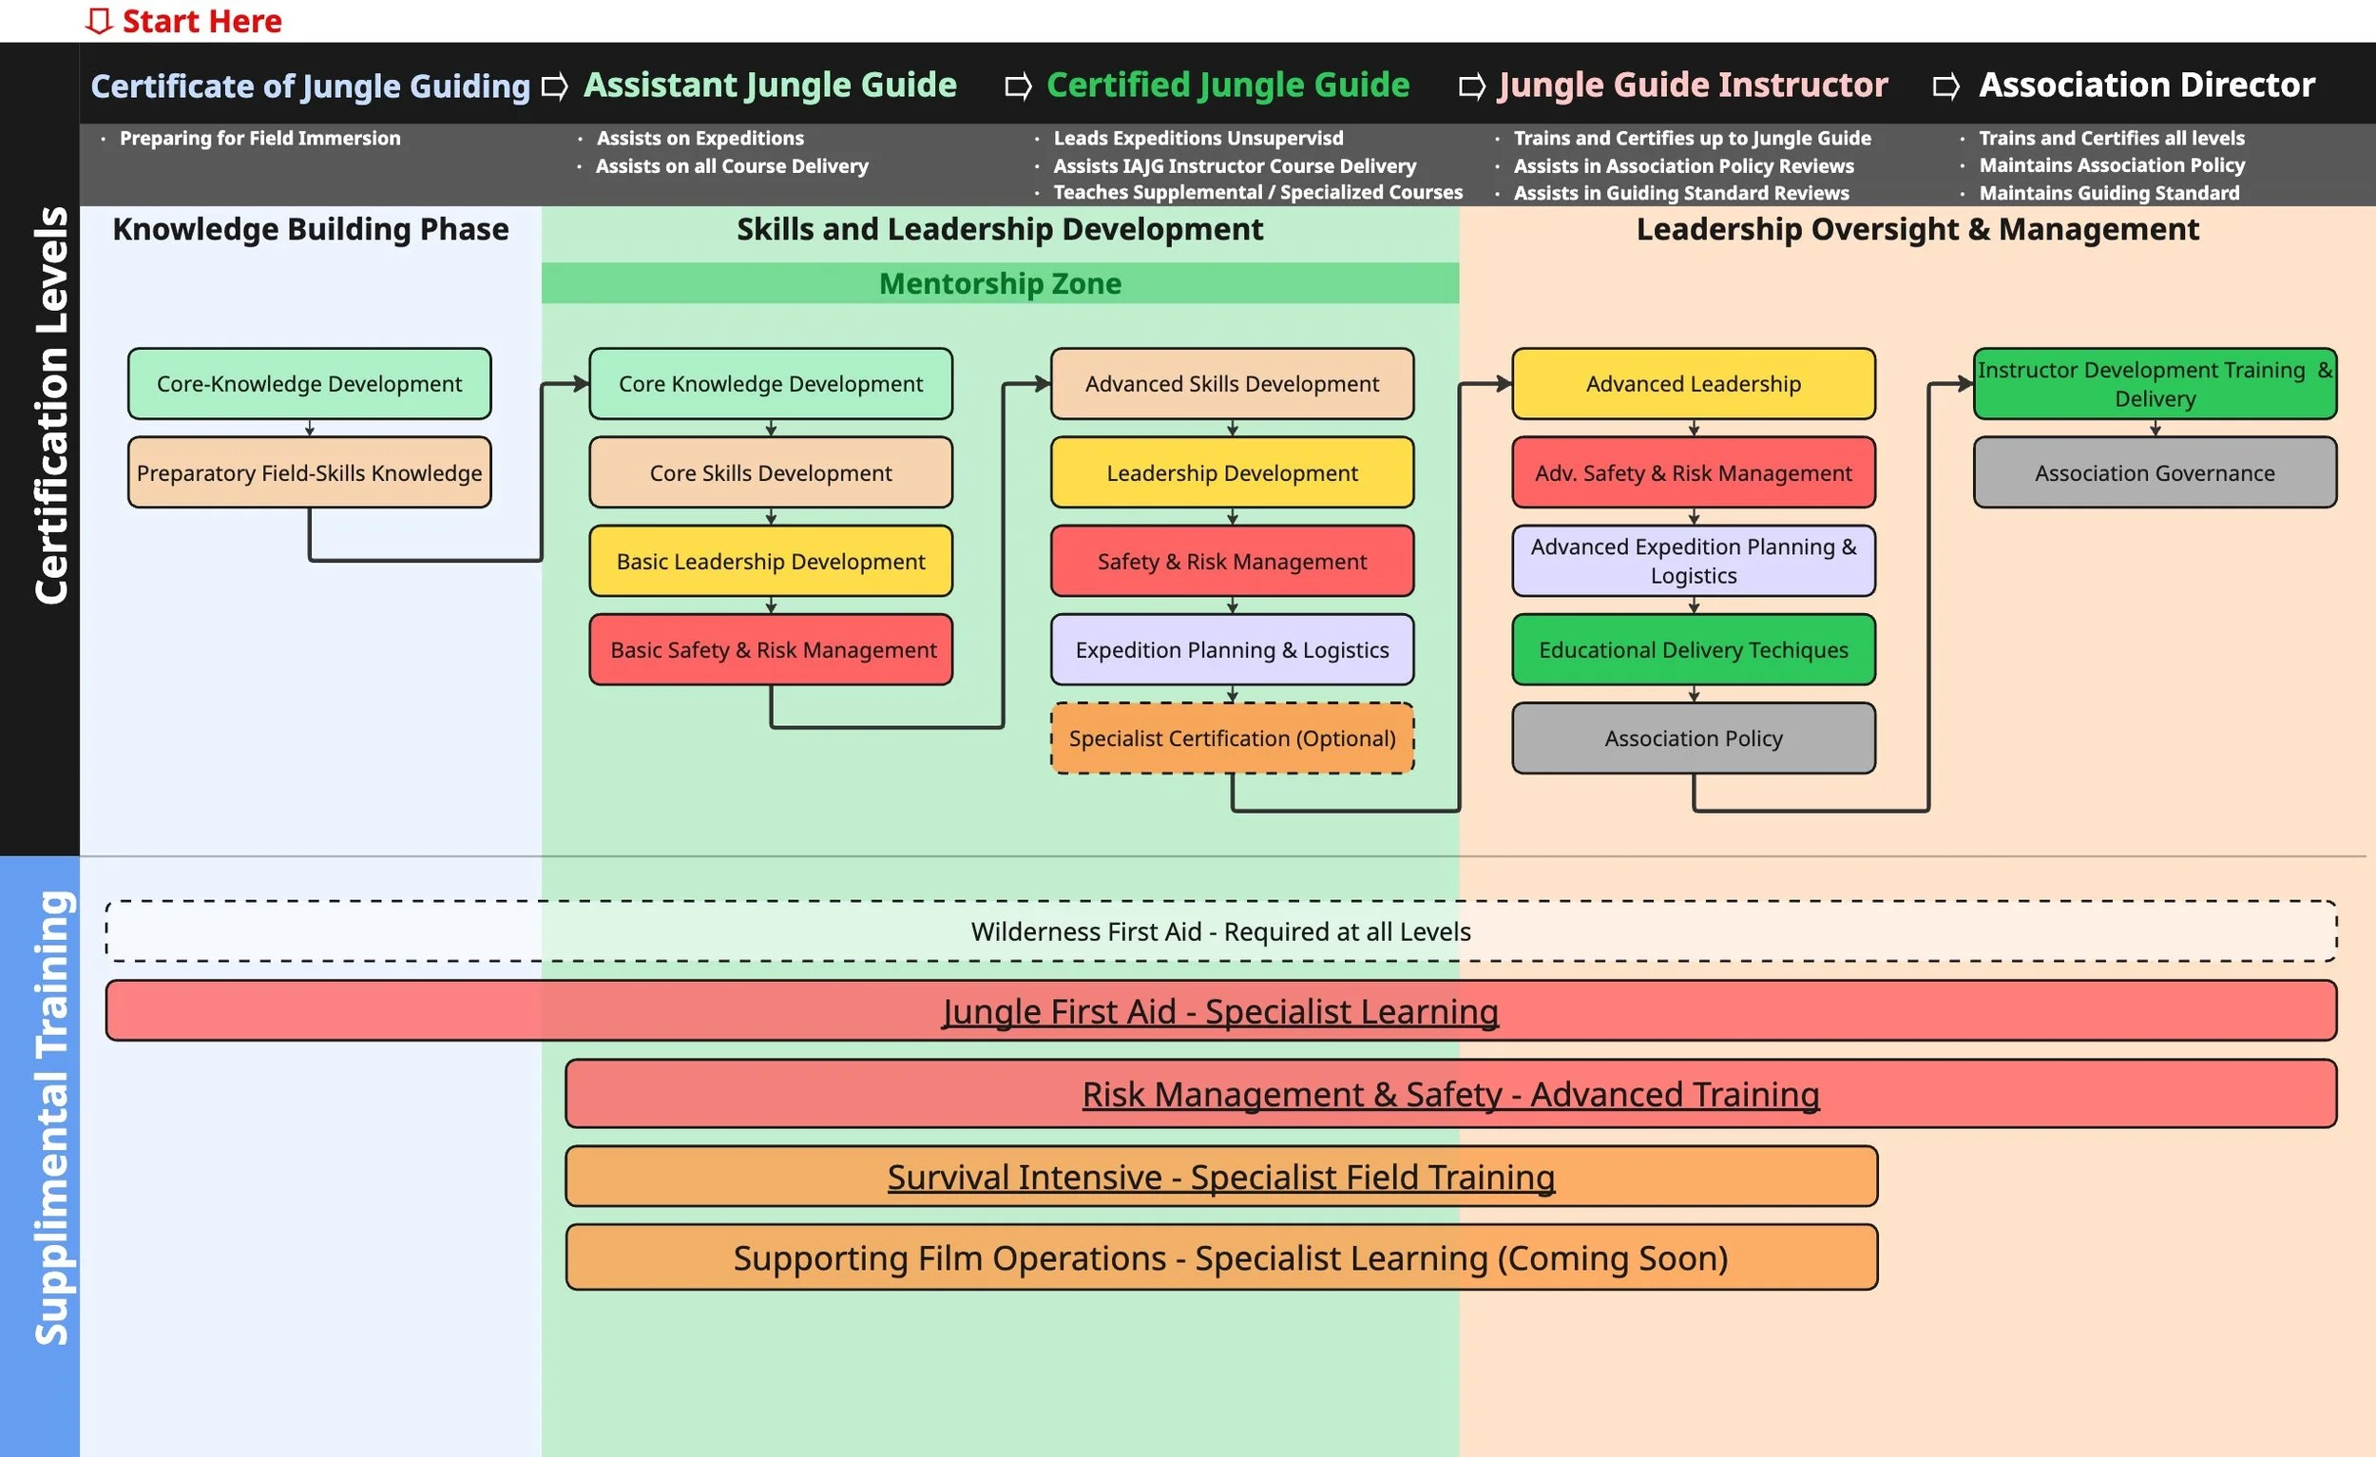Click the Specialist Certification (Optional) box
2376x1457 pixels.
pos(1233,738)
